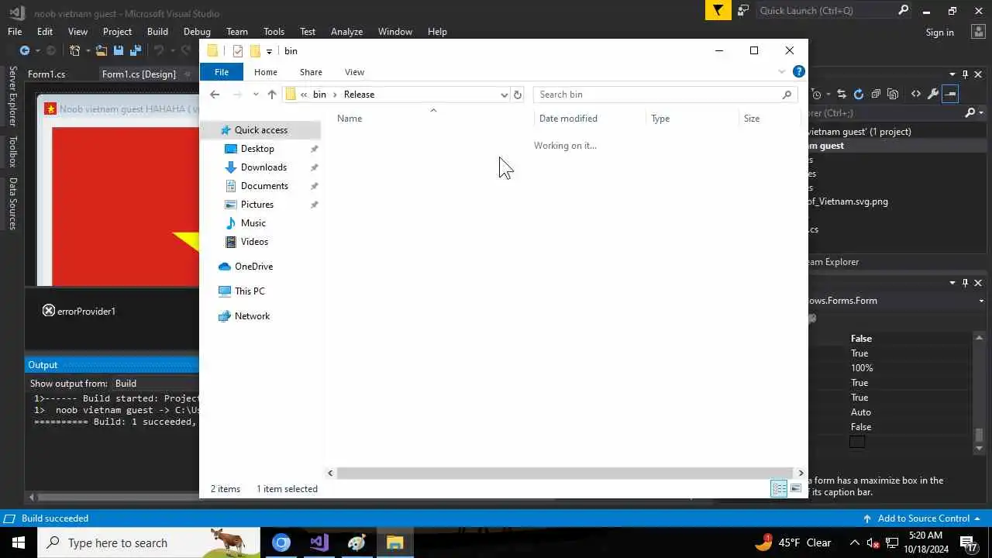992x558 pixels.
Task: Open the Properties panel window position dropdown
Action: click(x=954, y=283)
